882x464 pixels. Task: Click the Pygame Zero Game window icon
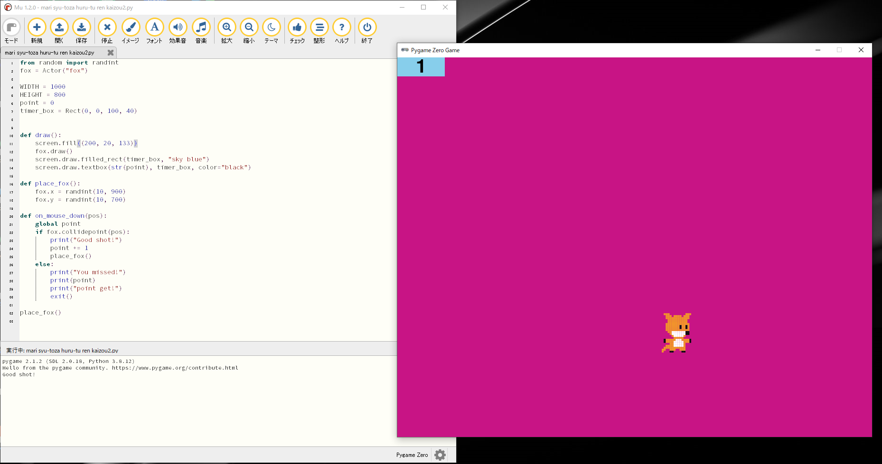[405, 50]
